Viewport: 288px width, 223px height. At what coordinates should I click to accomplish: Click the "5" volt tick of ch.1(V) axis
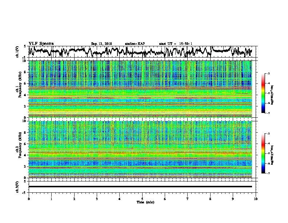(25, 46)
